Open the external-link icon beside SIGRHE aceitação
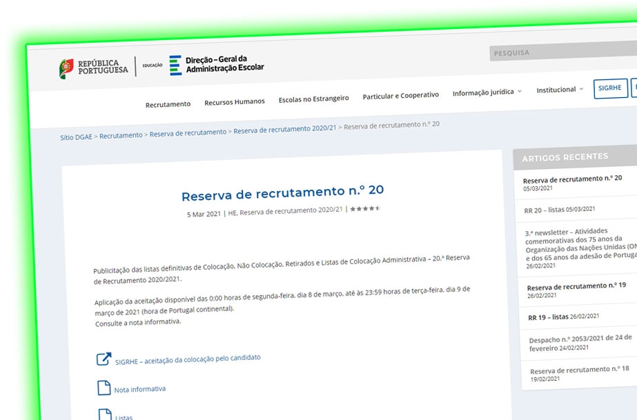 pos(104,357)
